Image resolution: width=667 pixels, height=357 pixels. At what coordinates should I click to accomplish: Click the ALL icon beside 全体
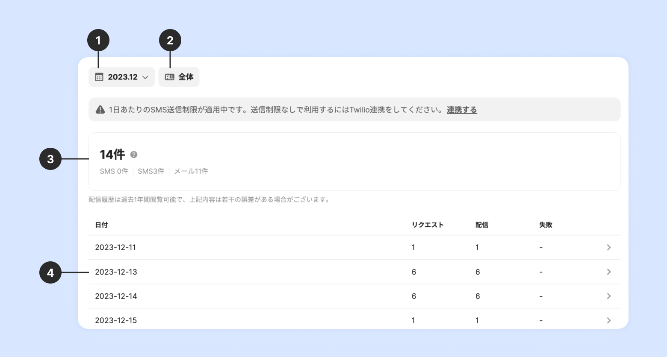pos(170,77)
